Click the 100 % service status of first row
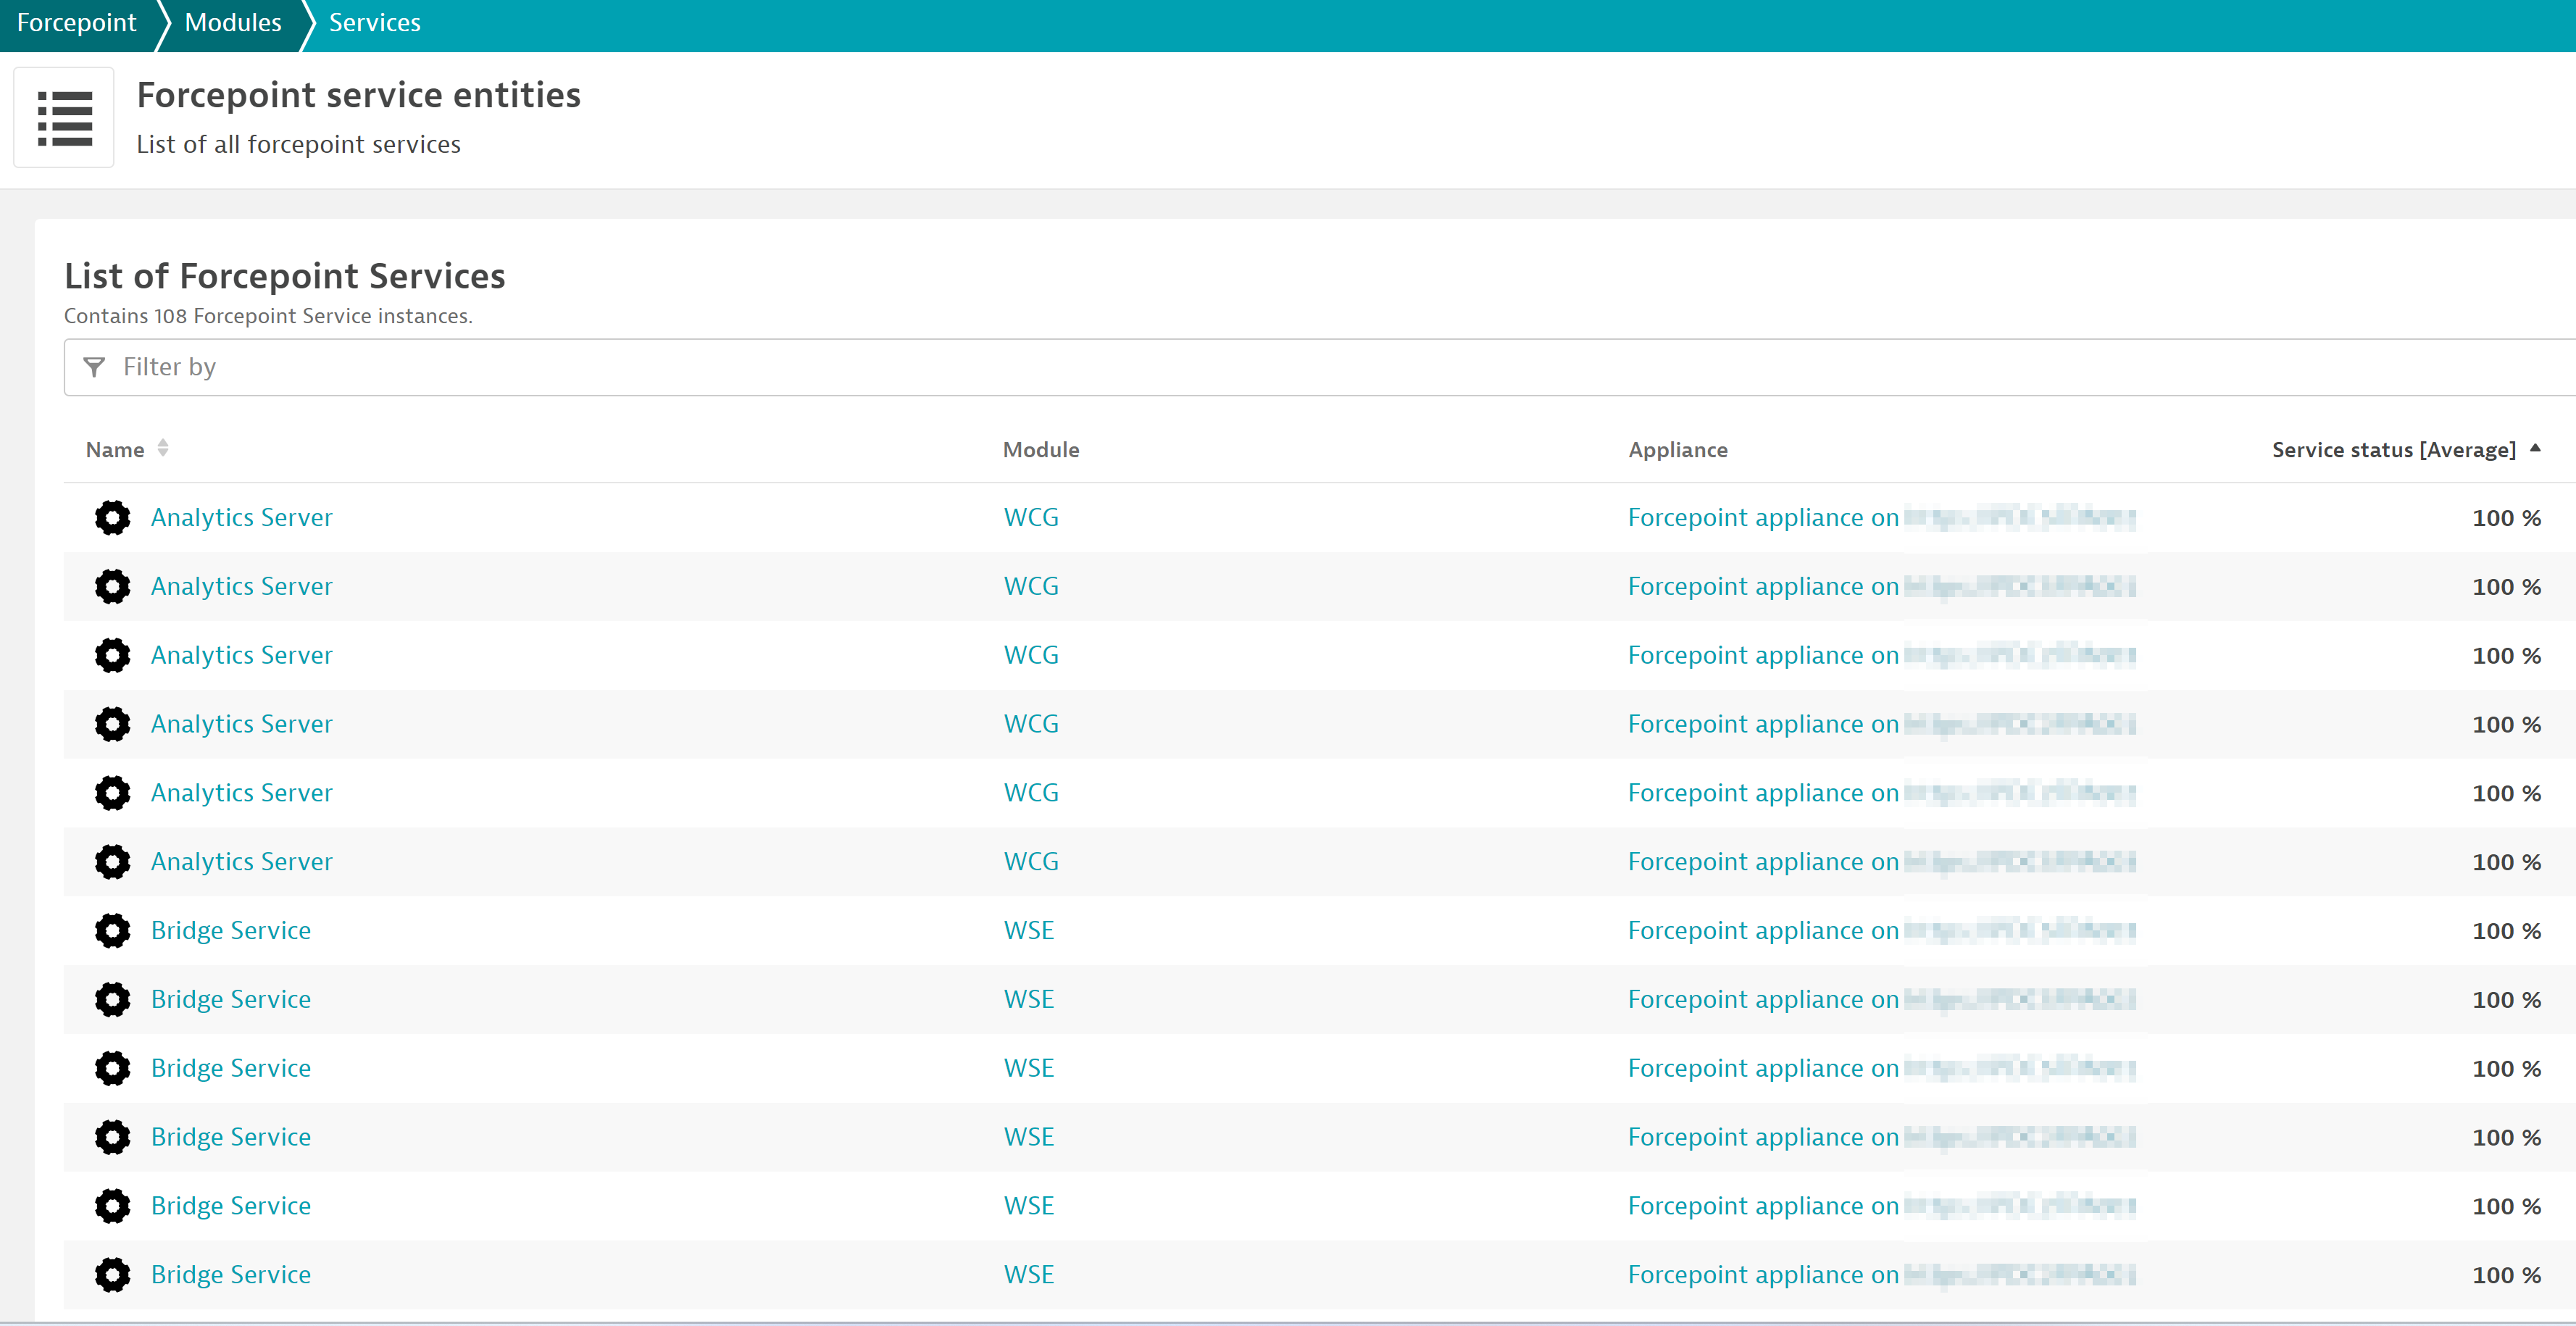 point(2506,517)
